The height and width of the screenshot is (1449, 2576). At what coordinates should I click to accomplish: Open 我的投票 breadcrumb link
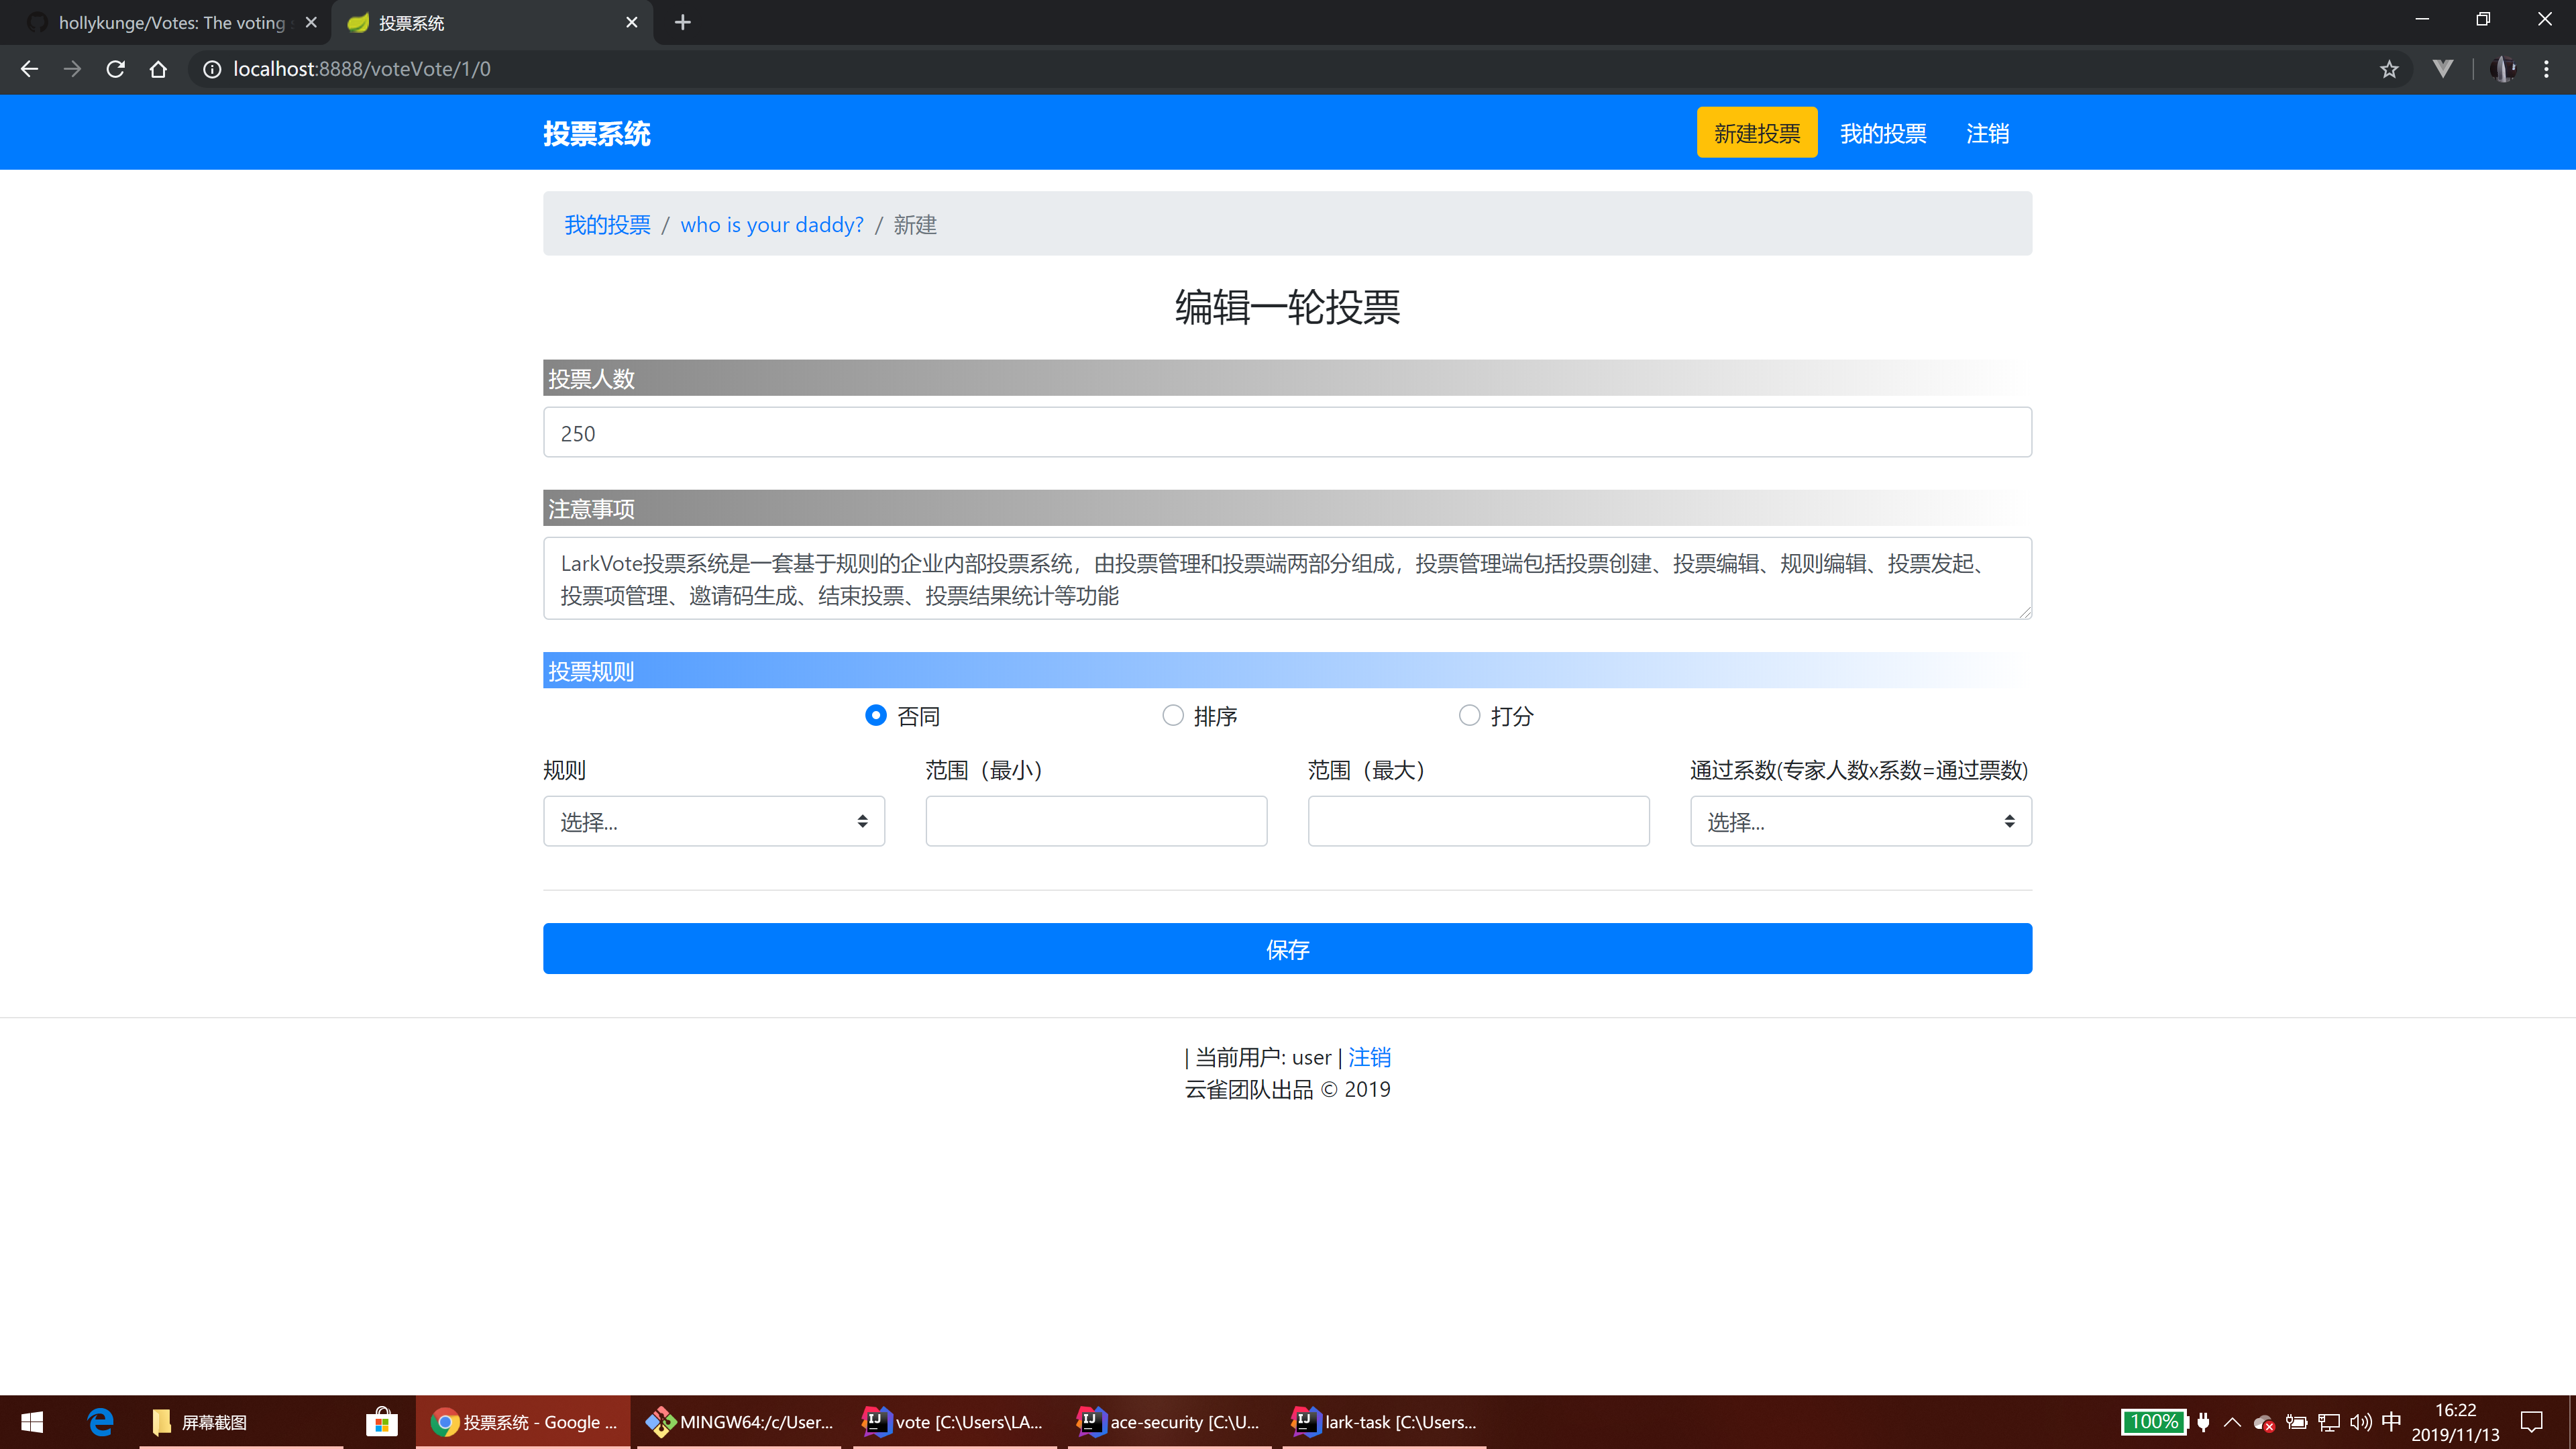(607, 225)
